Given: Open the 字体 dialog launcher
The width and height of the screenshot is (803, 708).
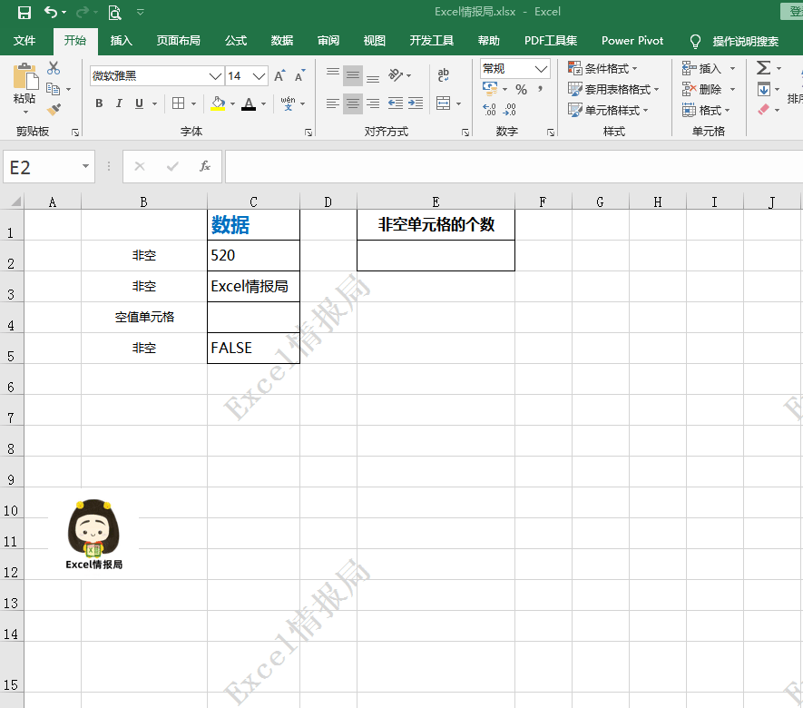Looking at the screenshot, I should (x=308, y=133).
